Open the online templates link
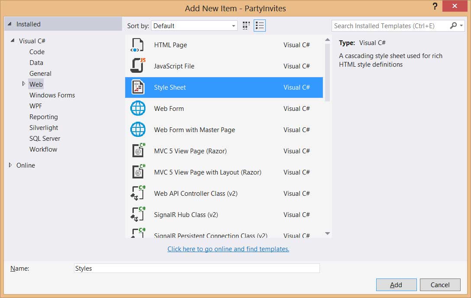 click(x=228, y=249)
